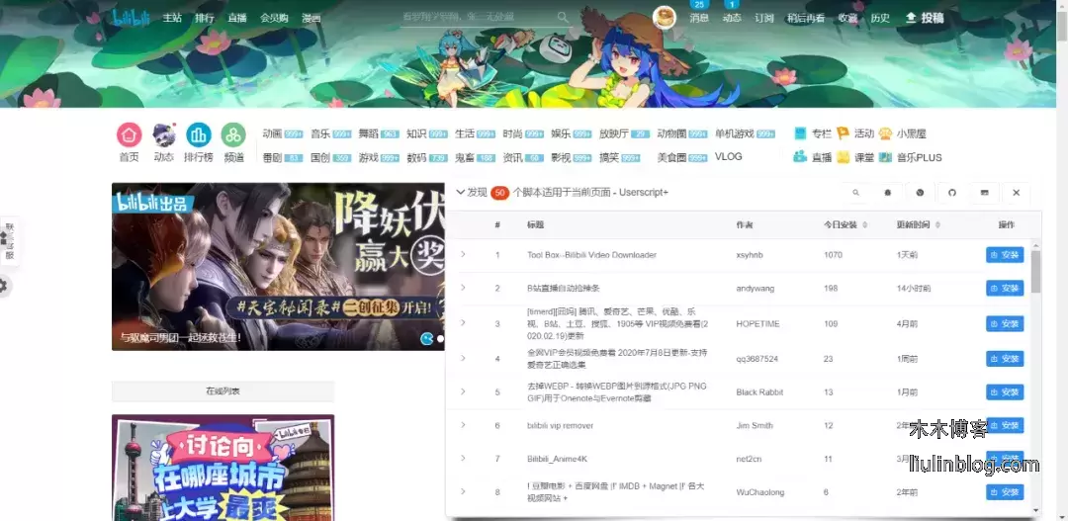Install the Tool Box Bilibili Video Downloader script
This screenshot has height=521, width=1068.
click(1005, 255)
